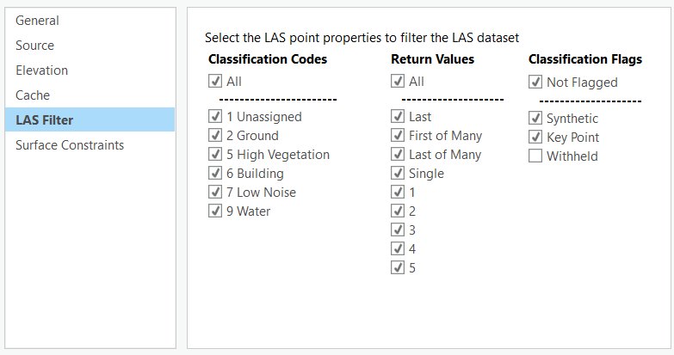Toggle All under Return Values

click(398, 82)
